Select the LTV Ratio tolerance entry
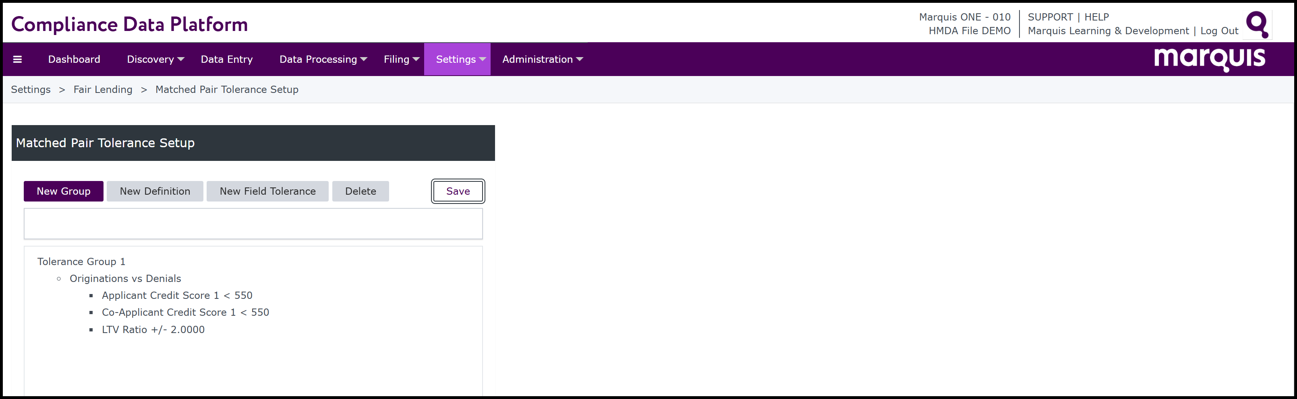This screenshot has width=1297, height=399. click(x=153, y=330)
